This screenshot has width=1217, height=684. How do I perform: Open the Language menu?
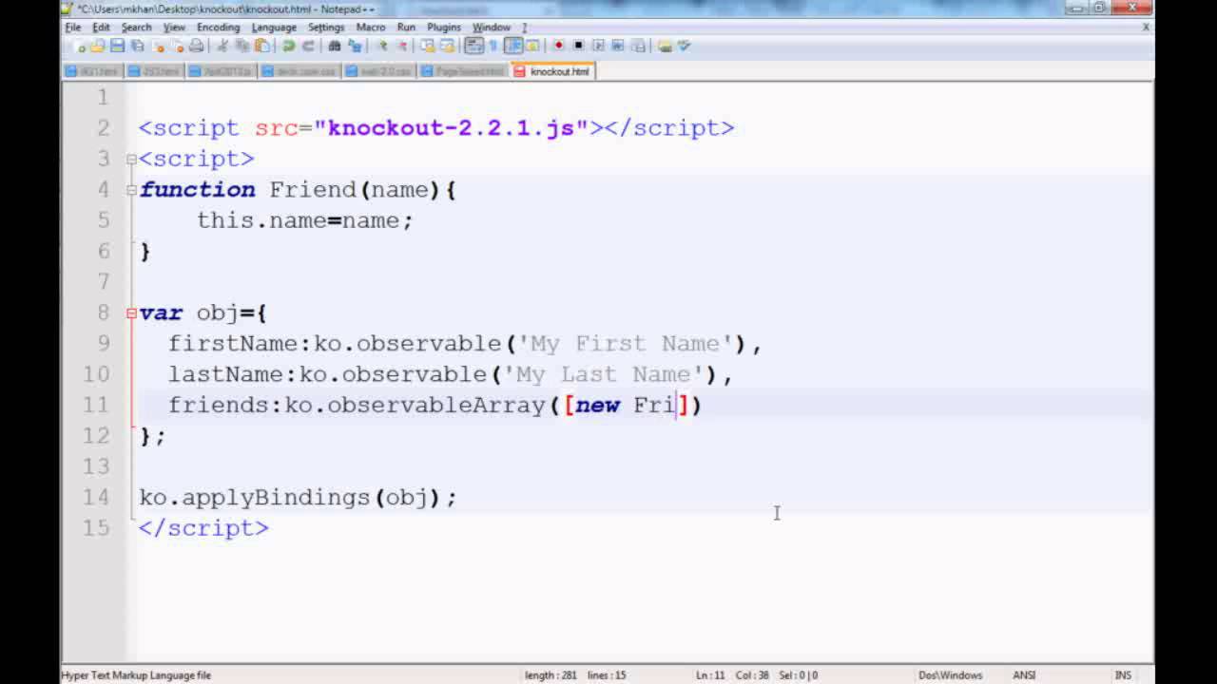pos(274,28)
